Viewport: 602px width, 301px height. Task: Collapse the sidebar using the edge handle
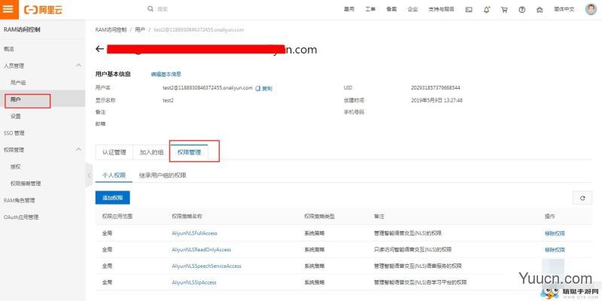click(88, 175)
